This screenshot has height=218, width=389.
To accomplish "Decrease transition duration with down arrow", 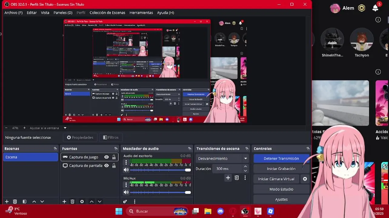I will (x=245, y=171).
